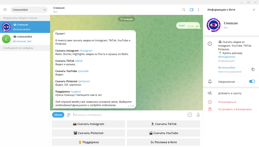Click the Сообщения не найдены label

click(18, 48)
